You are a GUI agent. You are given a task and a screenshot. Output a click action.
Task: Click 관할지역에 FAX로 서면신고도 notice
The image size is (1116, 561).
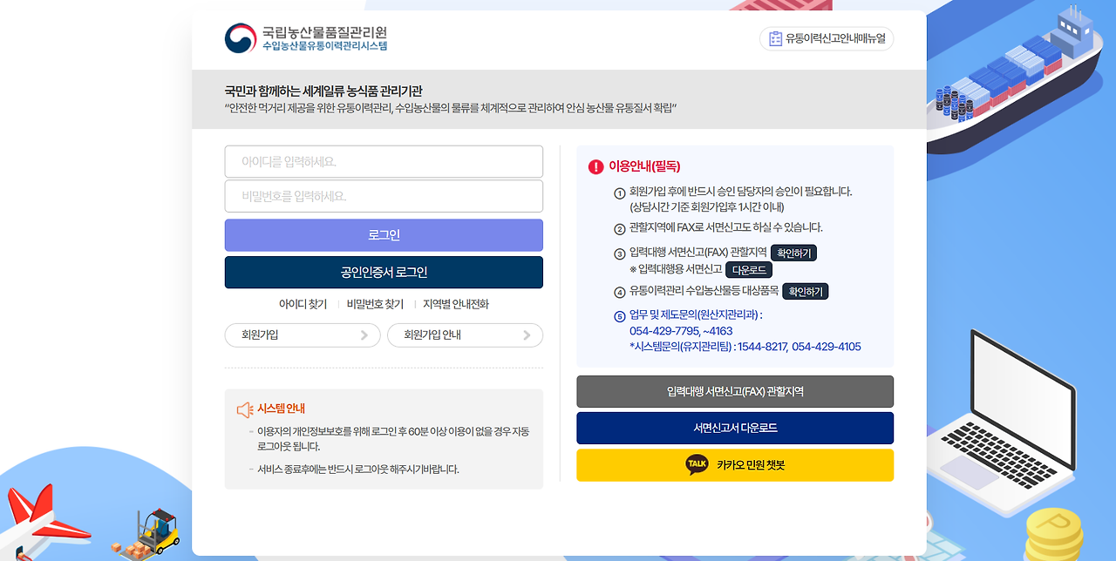point(725,228)
